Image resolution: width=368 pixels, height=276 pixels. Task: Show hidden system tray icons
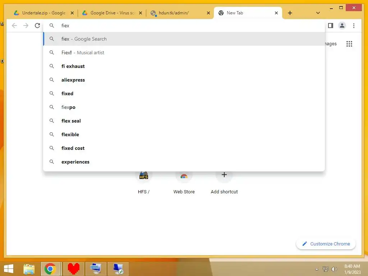[x=317, y=269]
